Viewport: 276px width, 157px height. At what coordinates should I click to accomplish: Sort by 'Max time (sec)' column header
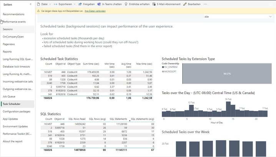click(144, 64)
